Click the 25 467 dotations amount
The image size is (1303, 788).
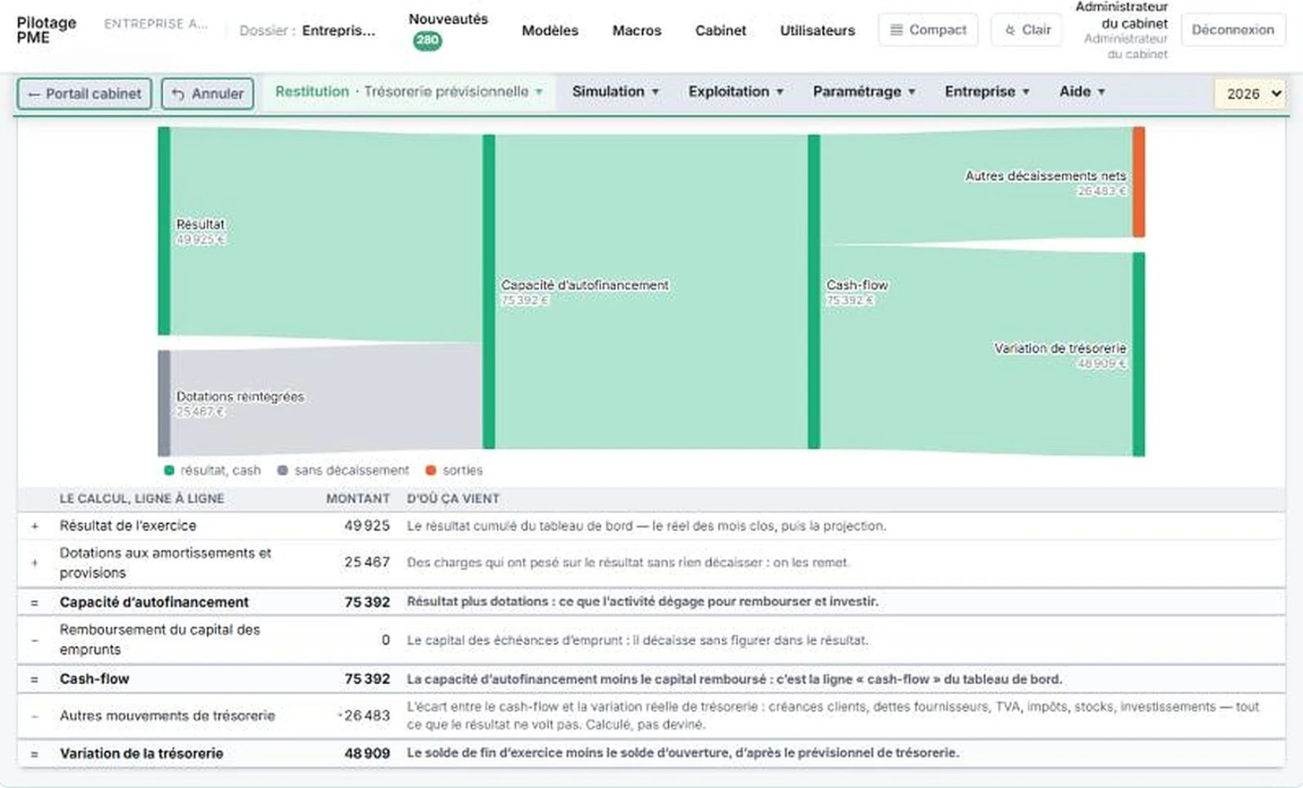tap(367, 563)
